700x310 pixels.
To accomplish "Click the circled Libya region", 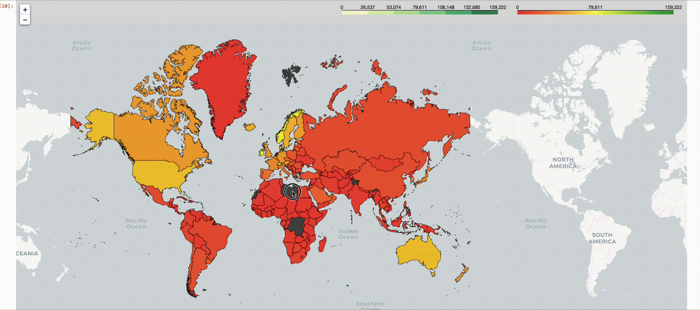I will click(x=292, y=192).
